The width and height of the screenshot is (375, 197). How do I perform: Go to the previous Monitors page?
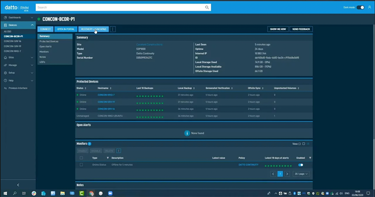(x=273, y=174)
